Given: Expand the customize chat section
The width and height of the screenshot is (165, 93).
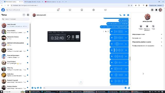Looking at the screenshot, I should (x=147, y=38).
